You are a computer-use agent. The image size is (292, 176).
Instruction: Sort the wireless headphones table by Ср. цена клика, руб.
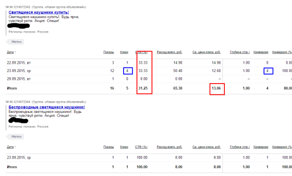pyautogui.click(x=206, y=147)
